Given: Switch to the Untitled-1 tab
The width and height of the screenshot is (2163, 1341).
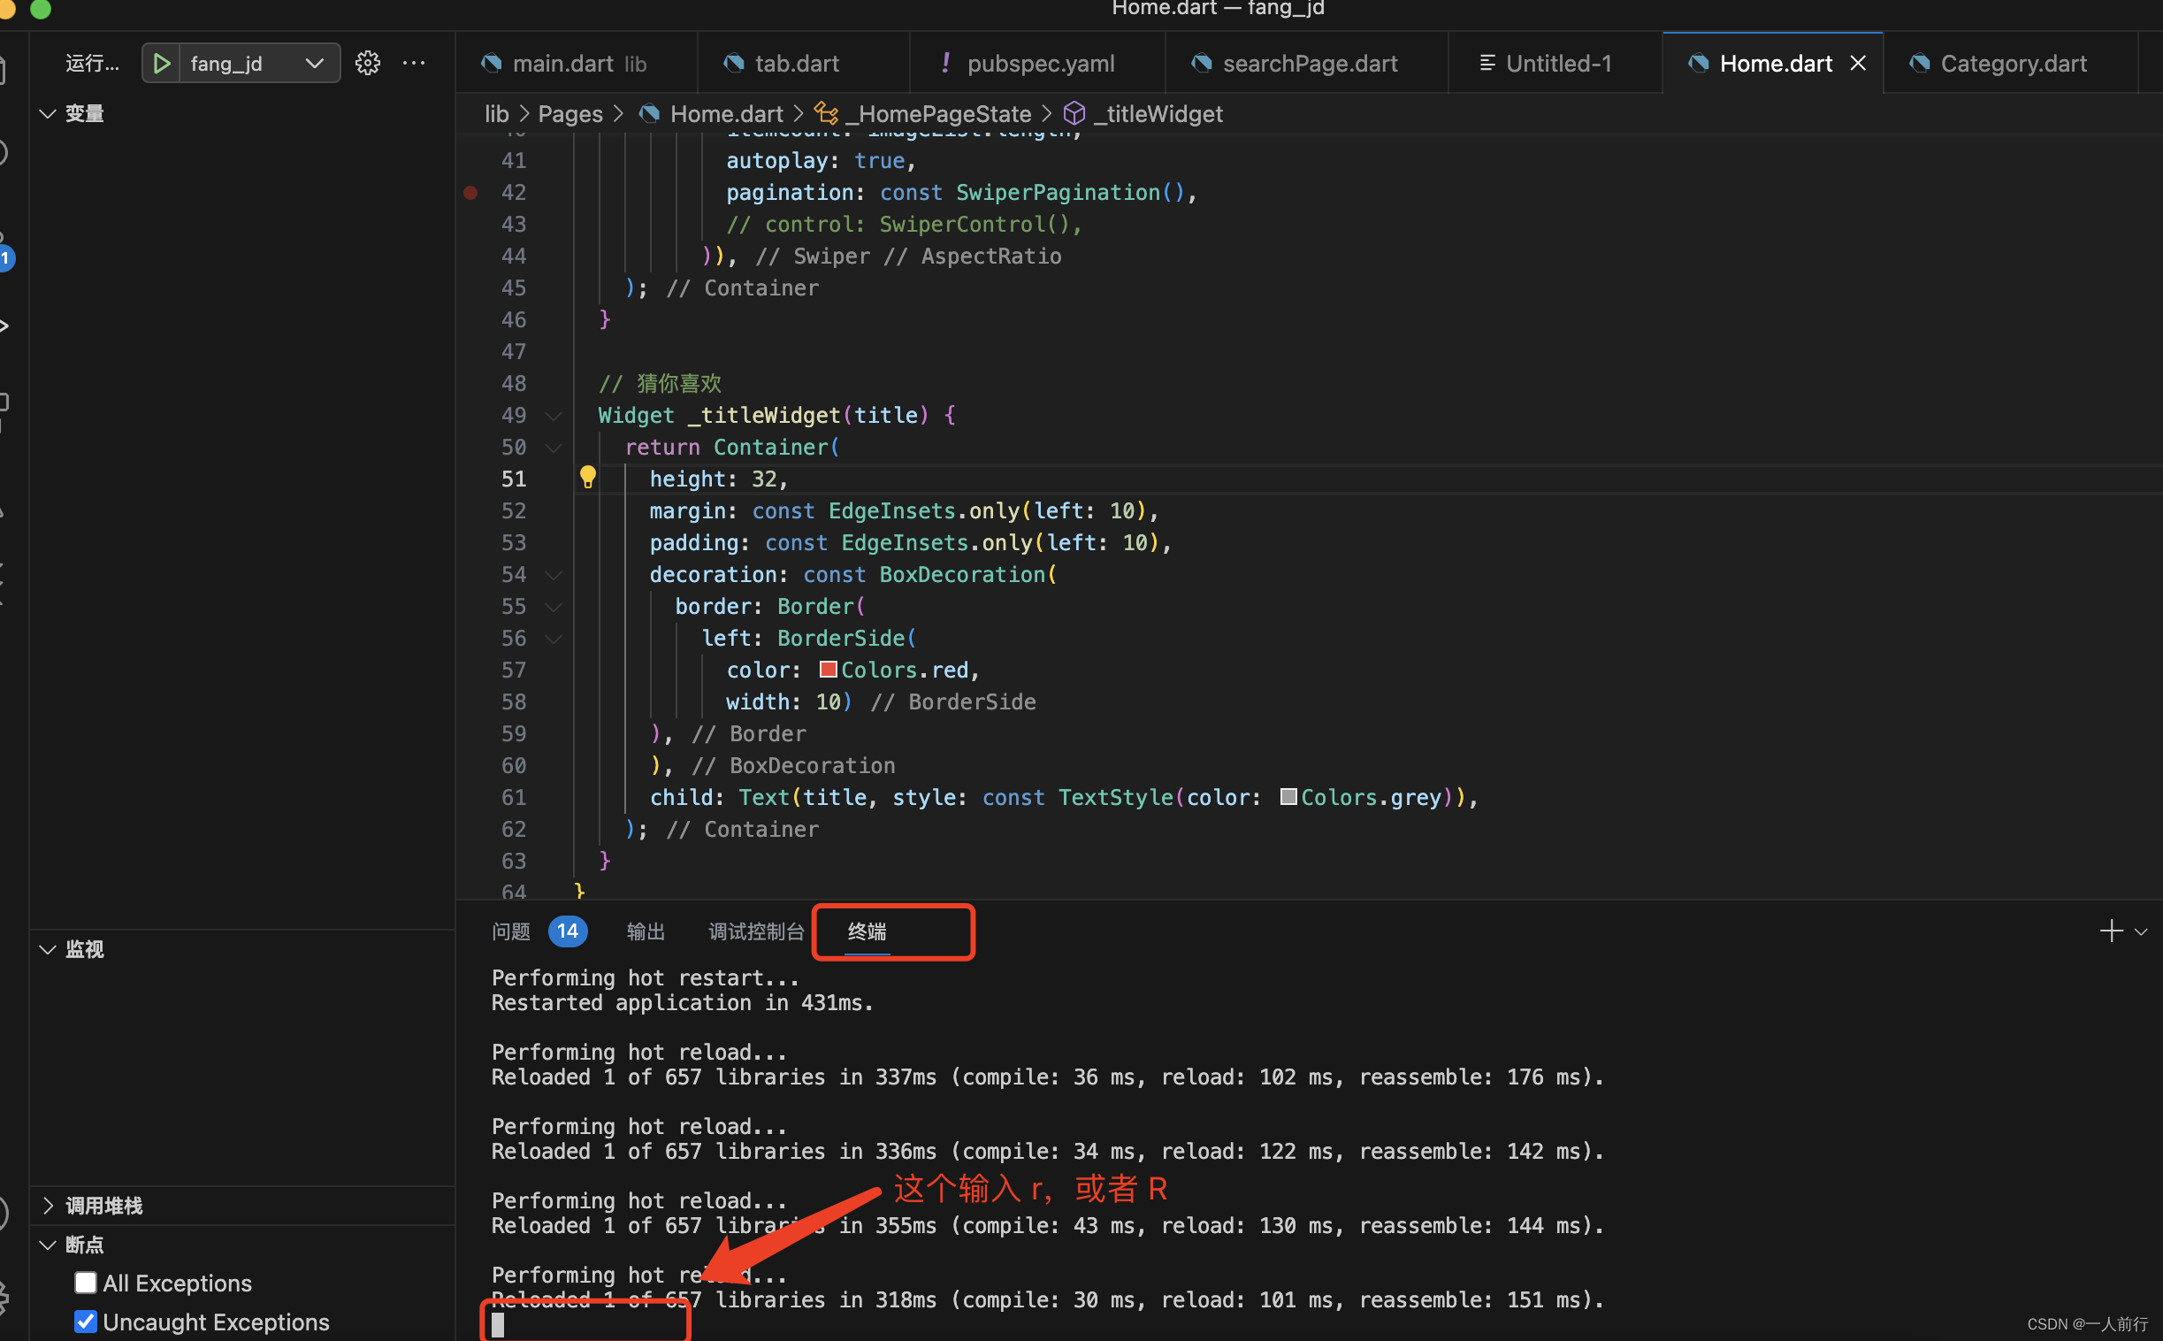Looking at the screenshot, I should [x=1555, y=63].
